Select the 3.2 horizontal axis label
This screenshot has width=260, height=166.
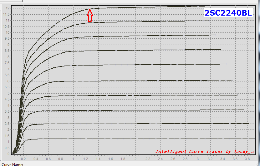click(x=210, y=159)
